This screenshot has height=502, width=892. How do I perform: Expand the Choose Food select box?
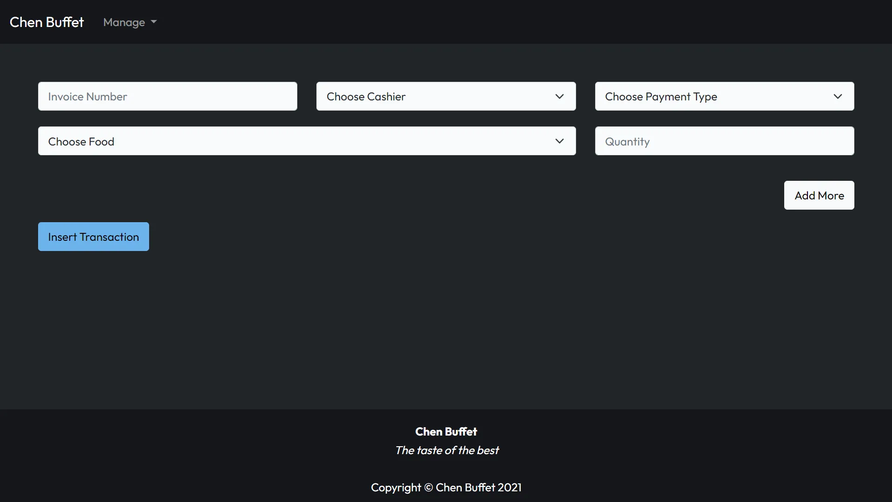click(x=307, y=141)
